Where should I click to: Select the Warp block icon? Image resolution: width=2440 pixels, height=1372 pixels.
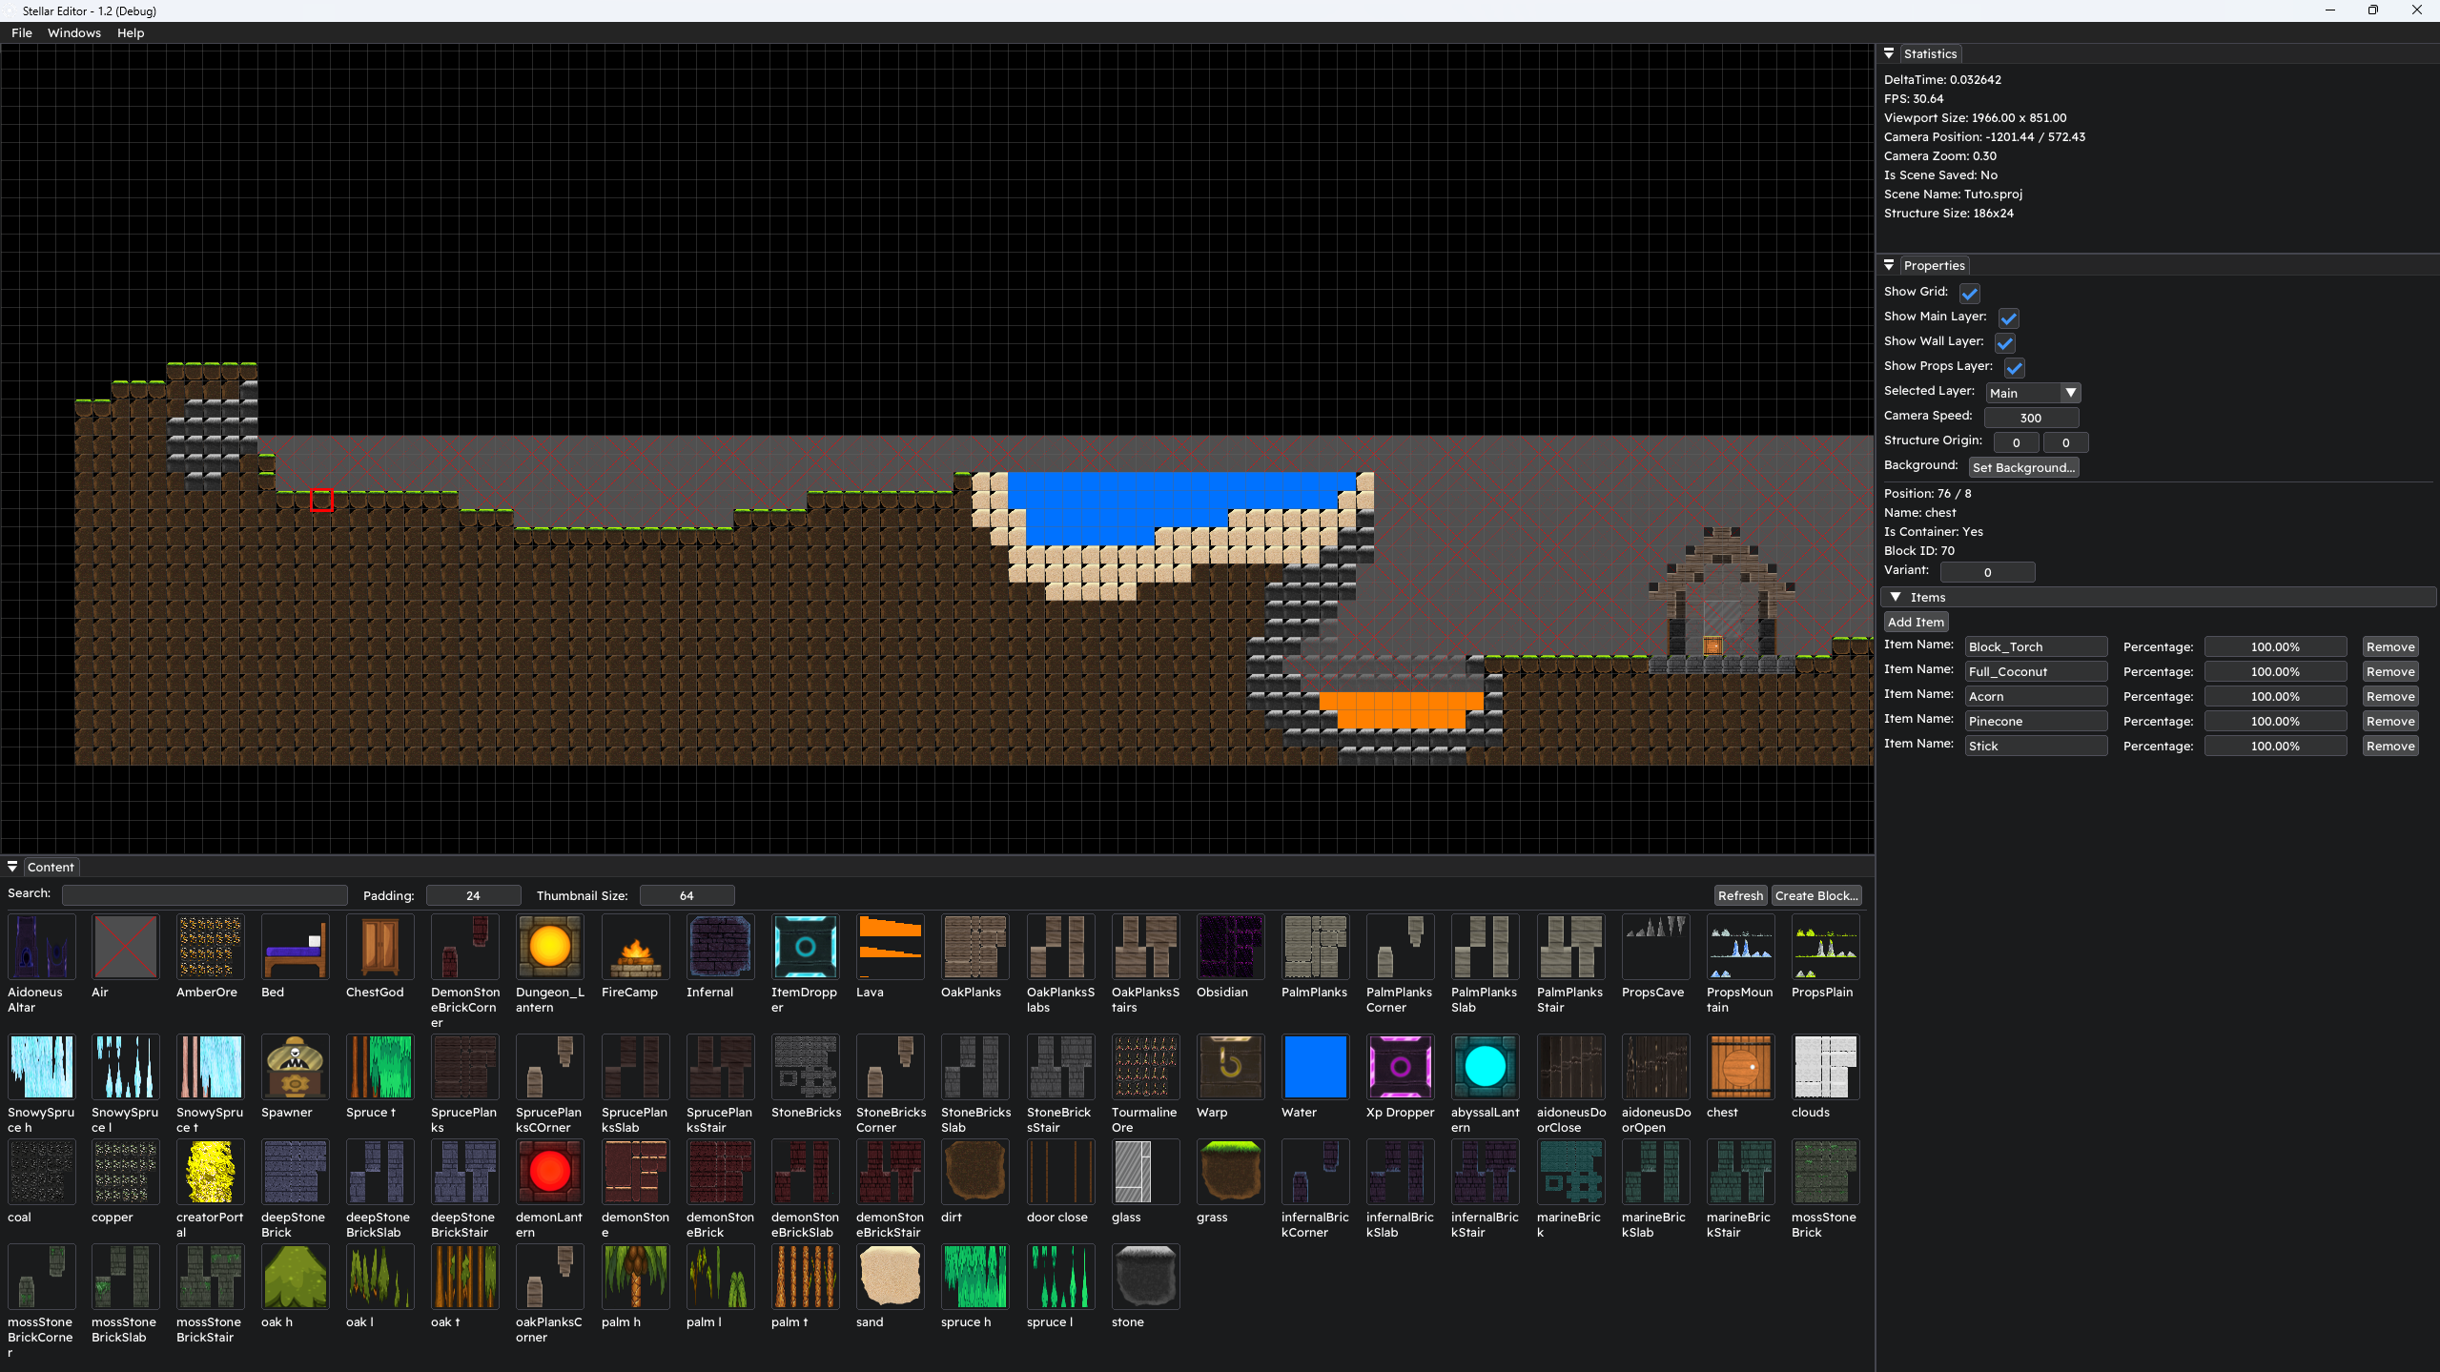click(x=1231, y=1067)
